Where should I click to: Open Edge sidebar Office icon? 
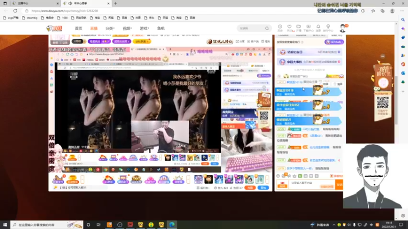tap(403, 64)
